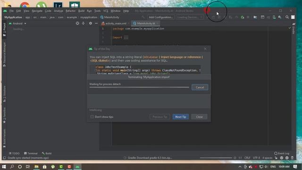
Task: Click the green Attach Debugger bug icon
Action: [243, 17]
